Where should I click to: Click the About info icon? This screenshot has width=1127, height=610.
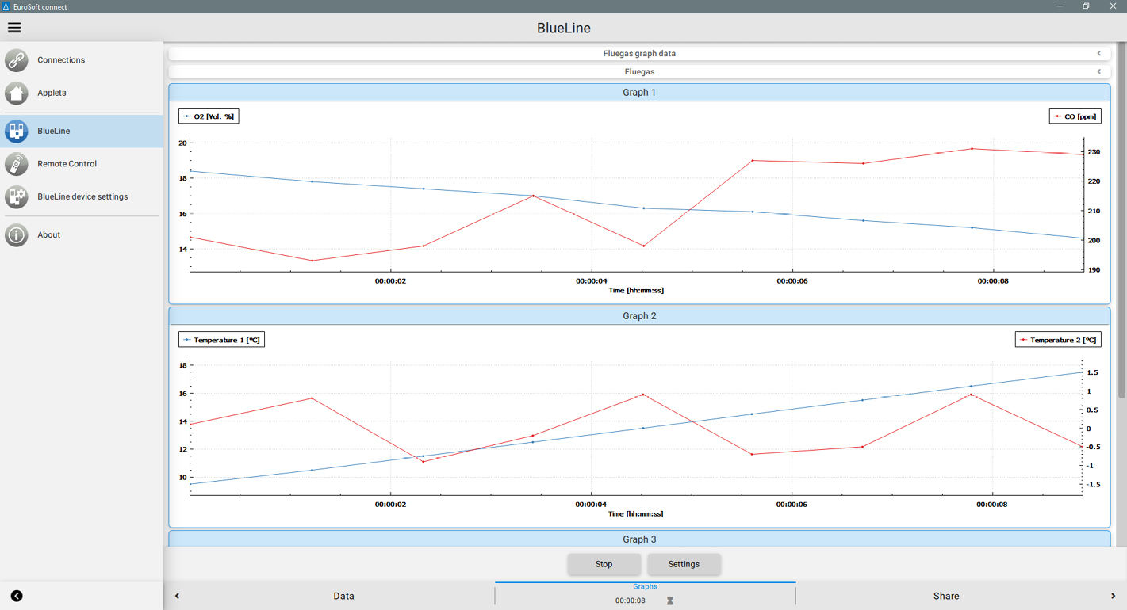point(17,234)
